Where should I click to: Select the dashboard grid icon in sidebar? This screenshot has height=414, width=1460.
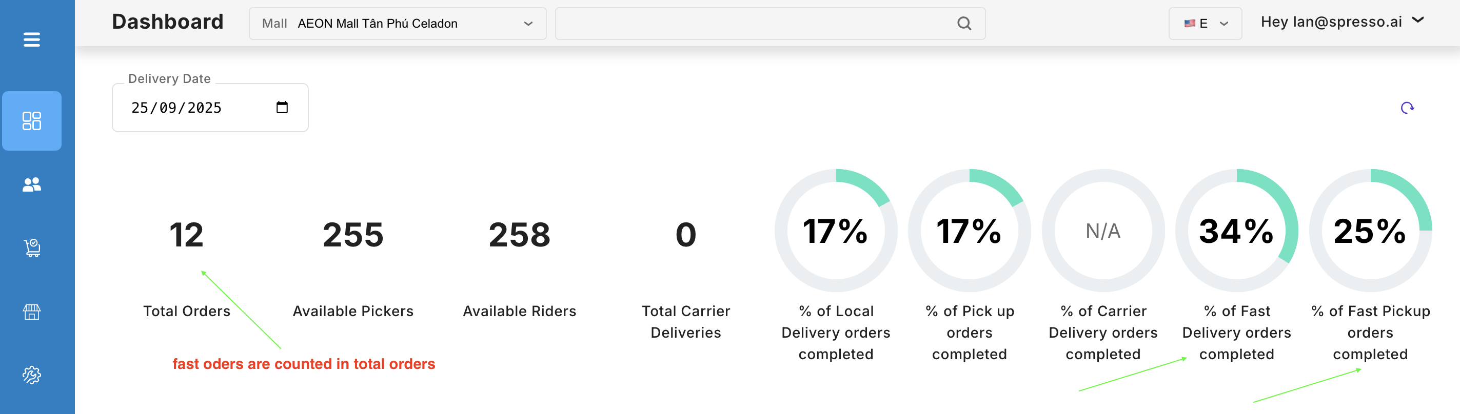coord(32,120)
